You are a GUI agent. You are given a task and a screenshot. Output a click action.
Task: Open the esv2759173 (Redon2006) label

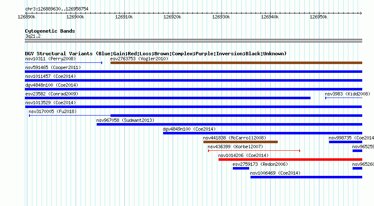[260, 164]
